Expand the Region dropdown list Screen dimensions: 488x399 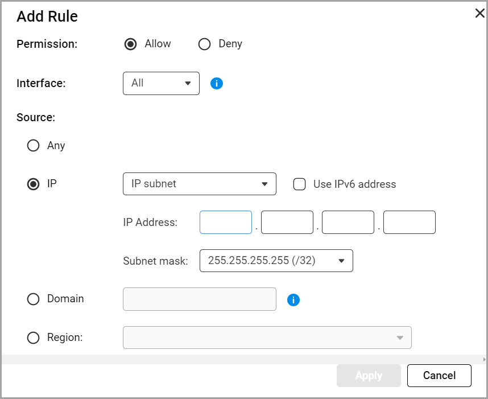(267, 338)
